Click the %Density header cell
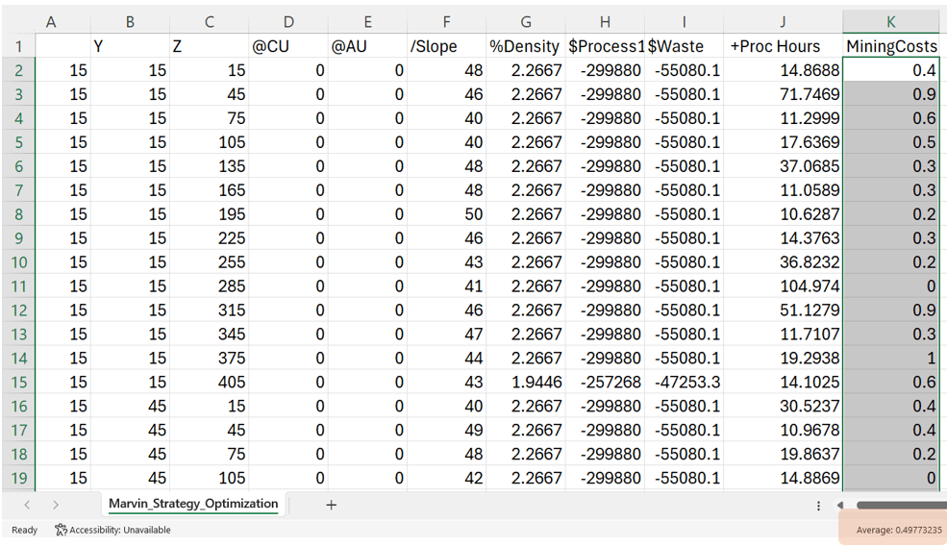 (x=526, y=46)
